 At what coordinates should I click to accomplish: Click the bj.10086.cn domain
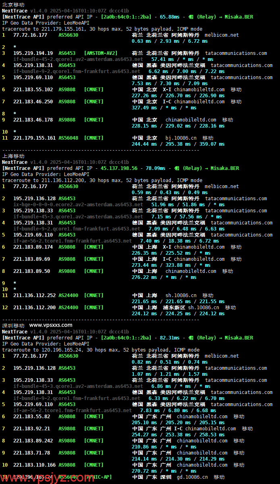pos(181,138)
